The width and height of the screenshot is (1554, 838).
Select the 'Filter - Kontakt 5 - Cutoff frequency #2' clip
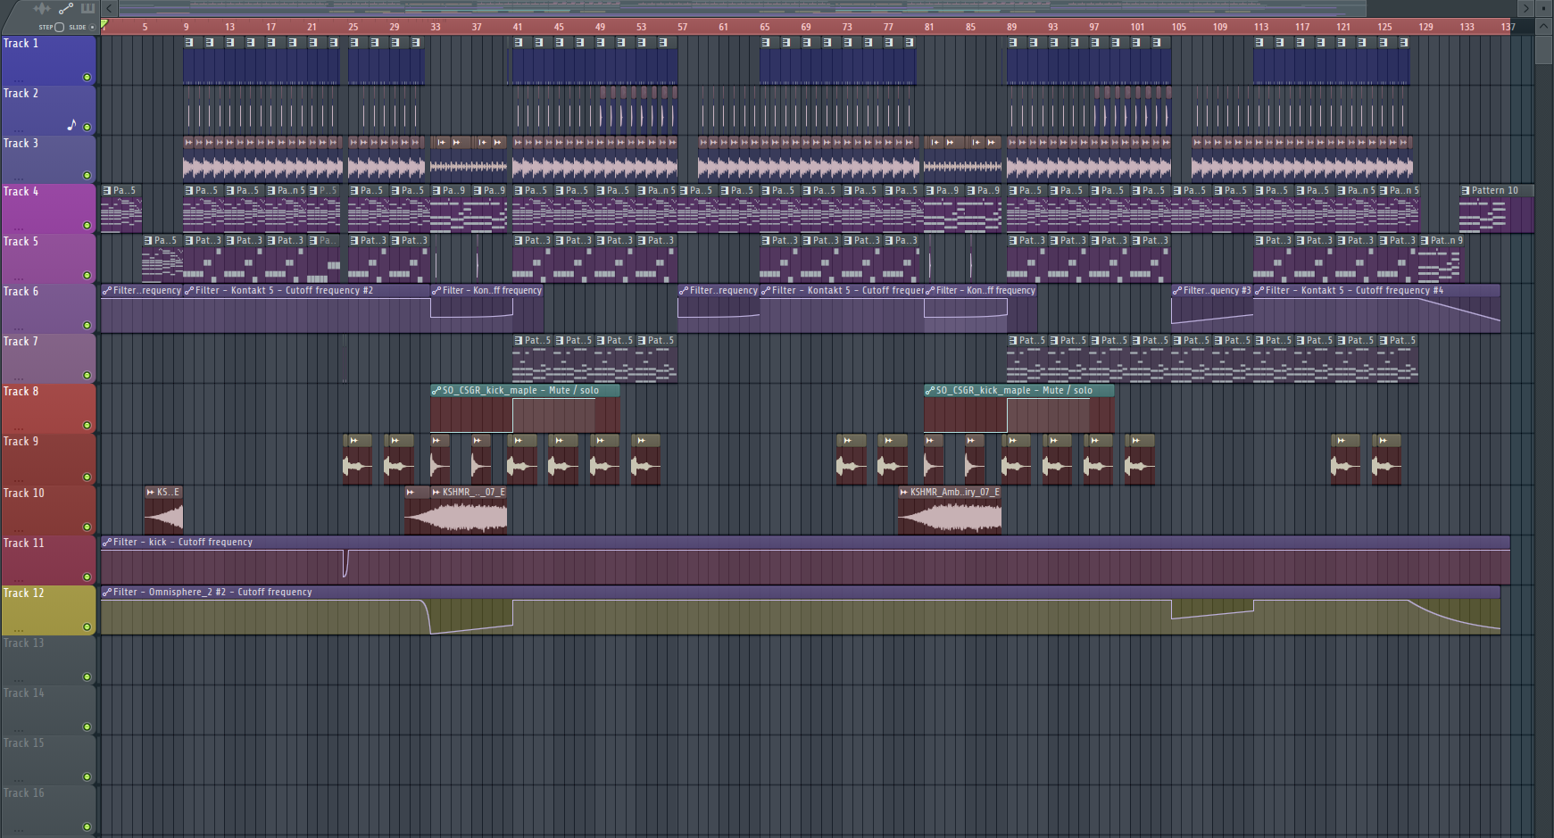(x=307, y=308)
